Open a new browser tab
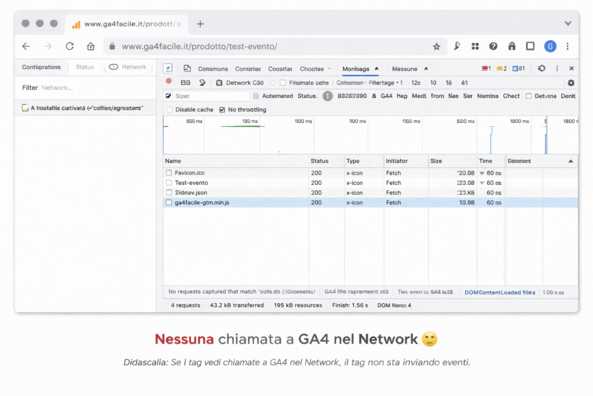593x396 pixels. 200,24
